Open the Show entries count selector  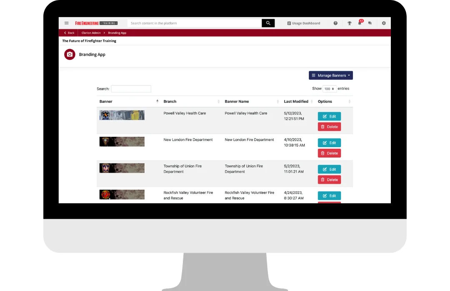[x=330, y=89]
